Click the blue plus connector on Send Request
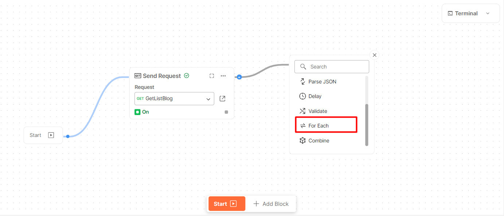The height and width of the screenshot is (216, 504). 239,77
